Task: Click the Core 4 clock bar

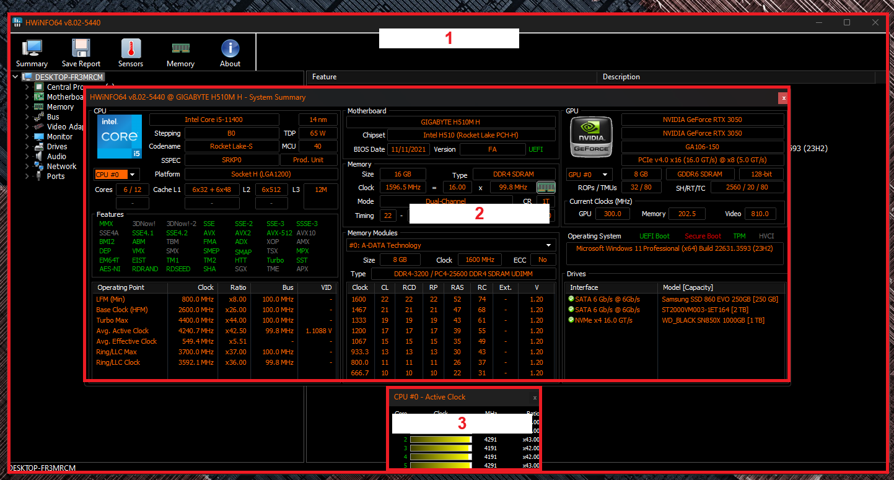Action: point(441,456)
